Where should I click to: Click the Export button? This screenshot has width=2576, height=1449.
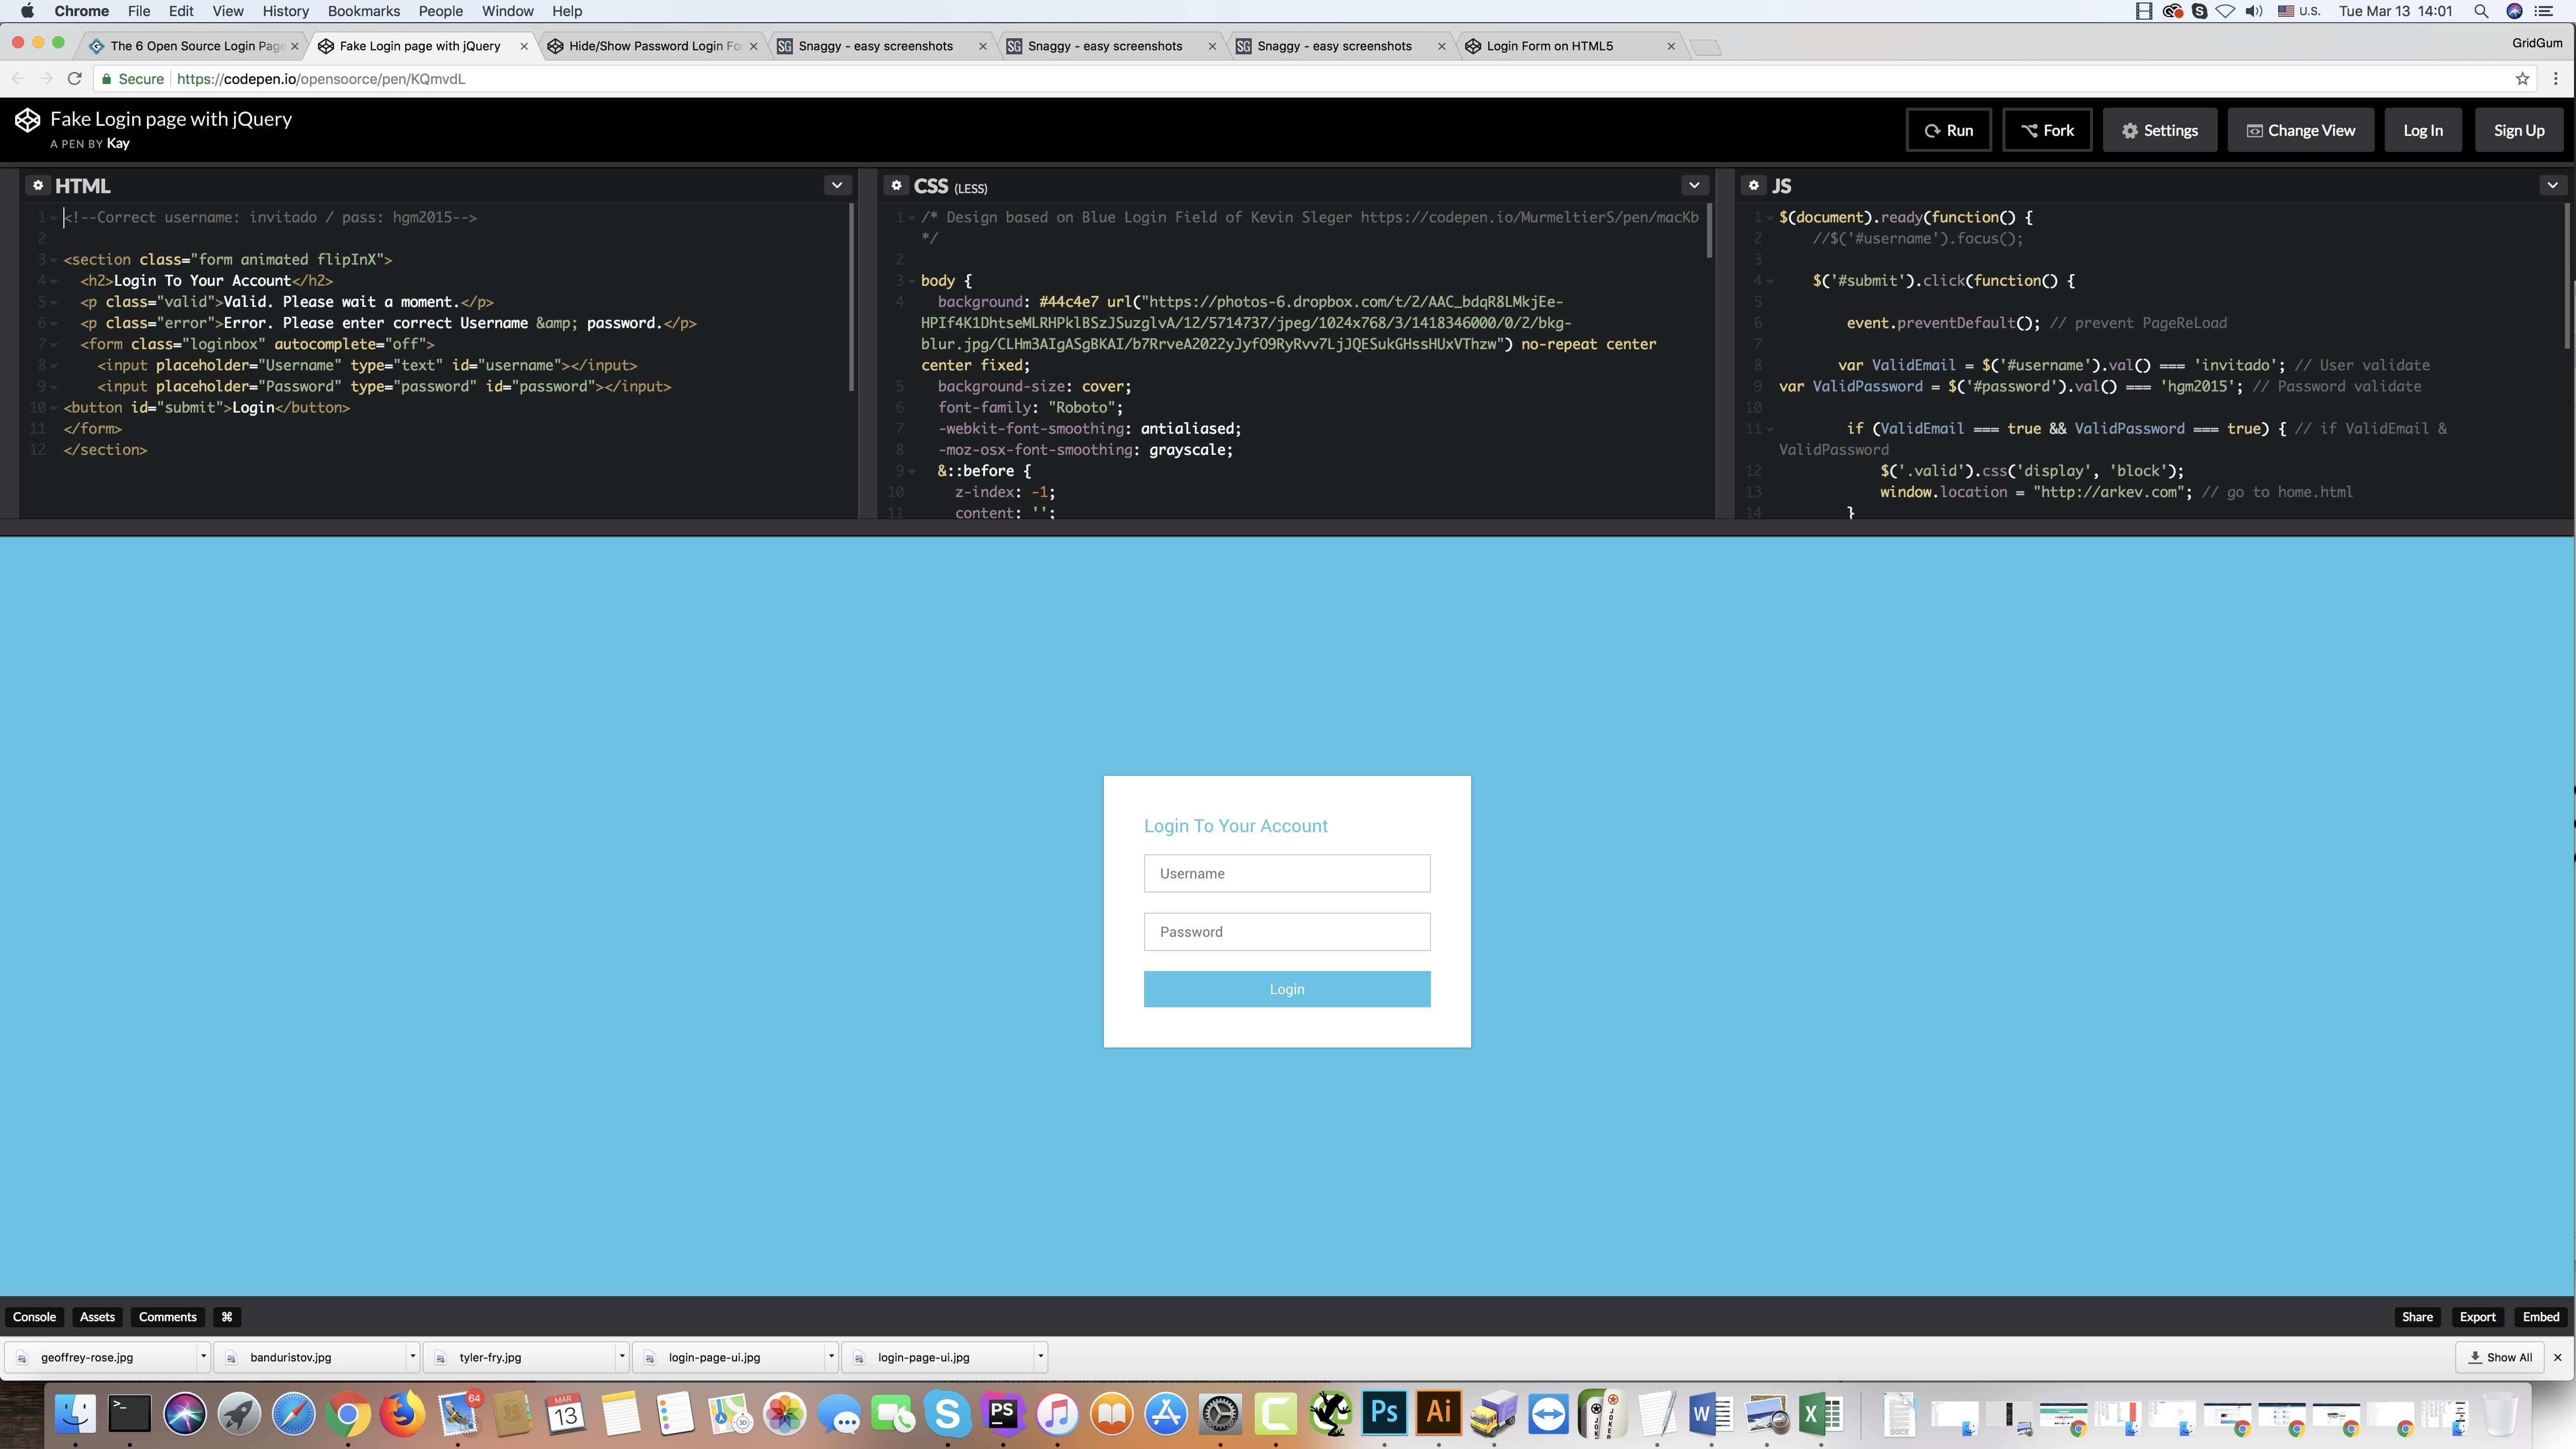(2477, 1317)
